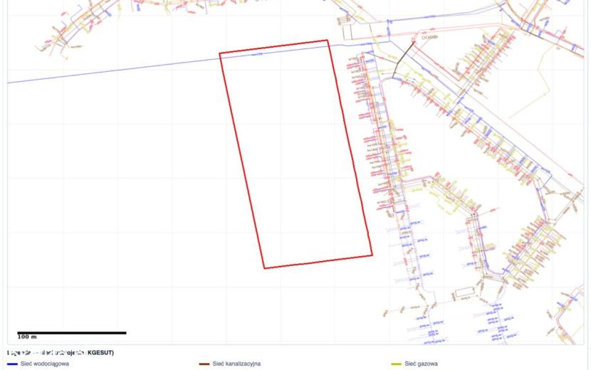
Task: Click inside the red parcel boundary rectangle
Action: [296, 154]
